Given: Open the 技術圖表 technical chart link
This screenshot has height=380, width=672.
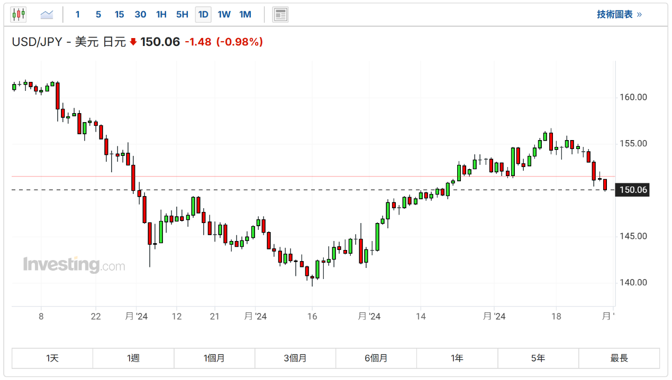Looking at the screenshot, I should coord(619,14).
